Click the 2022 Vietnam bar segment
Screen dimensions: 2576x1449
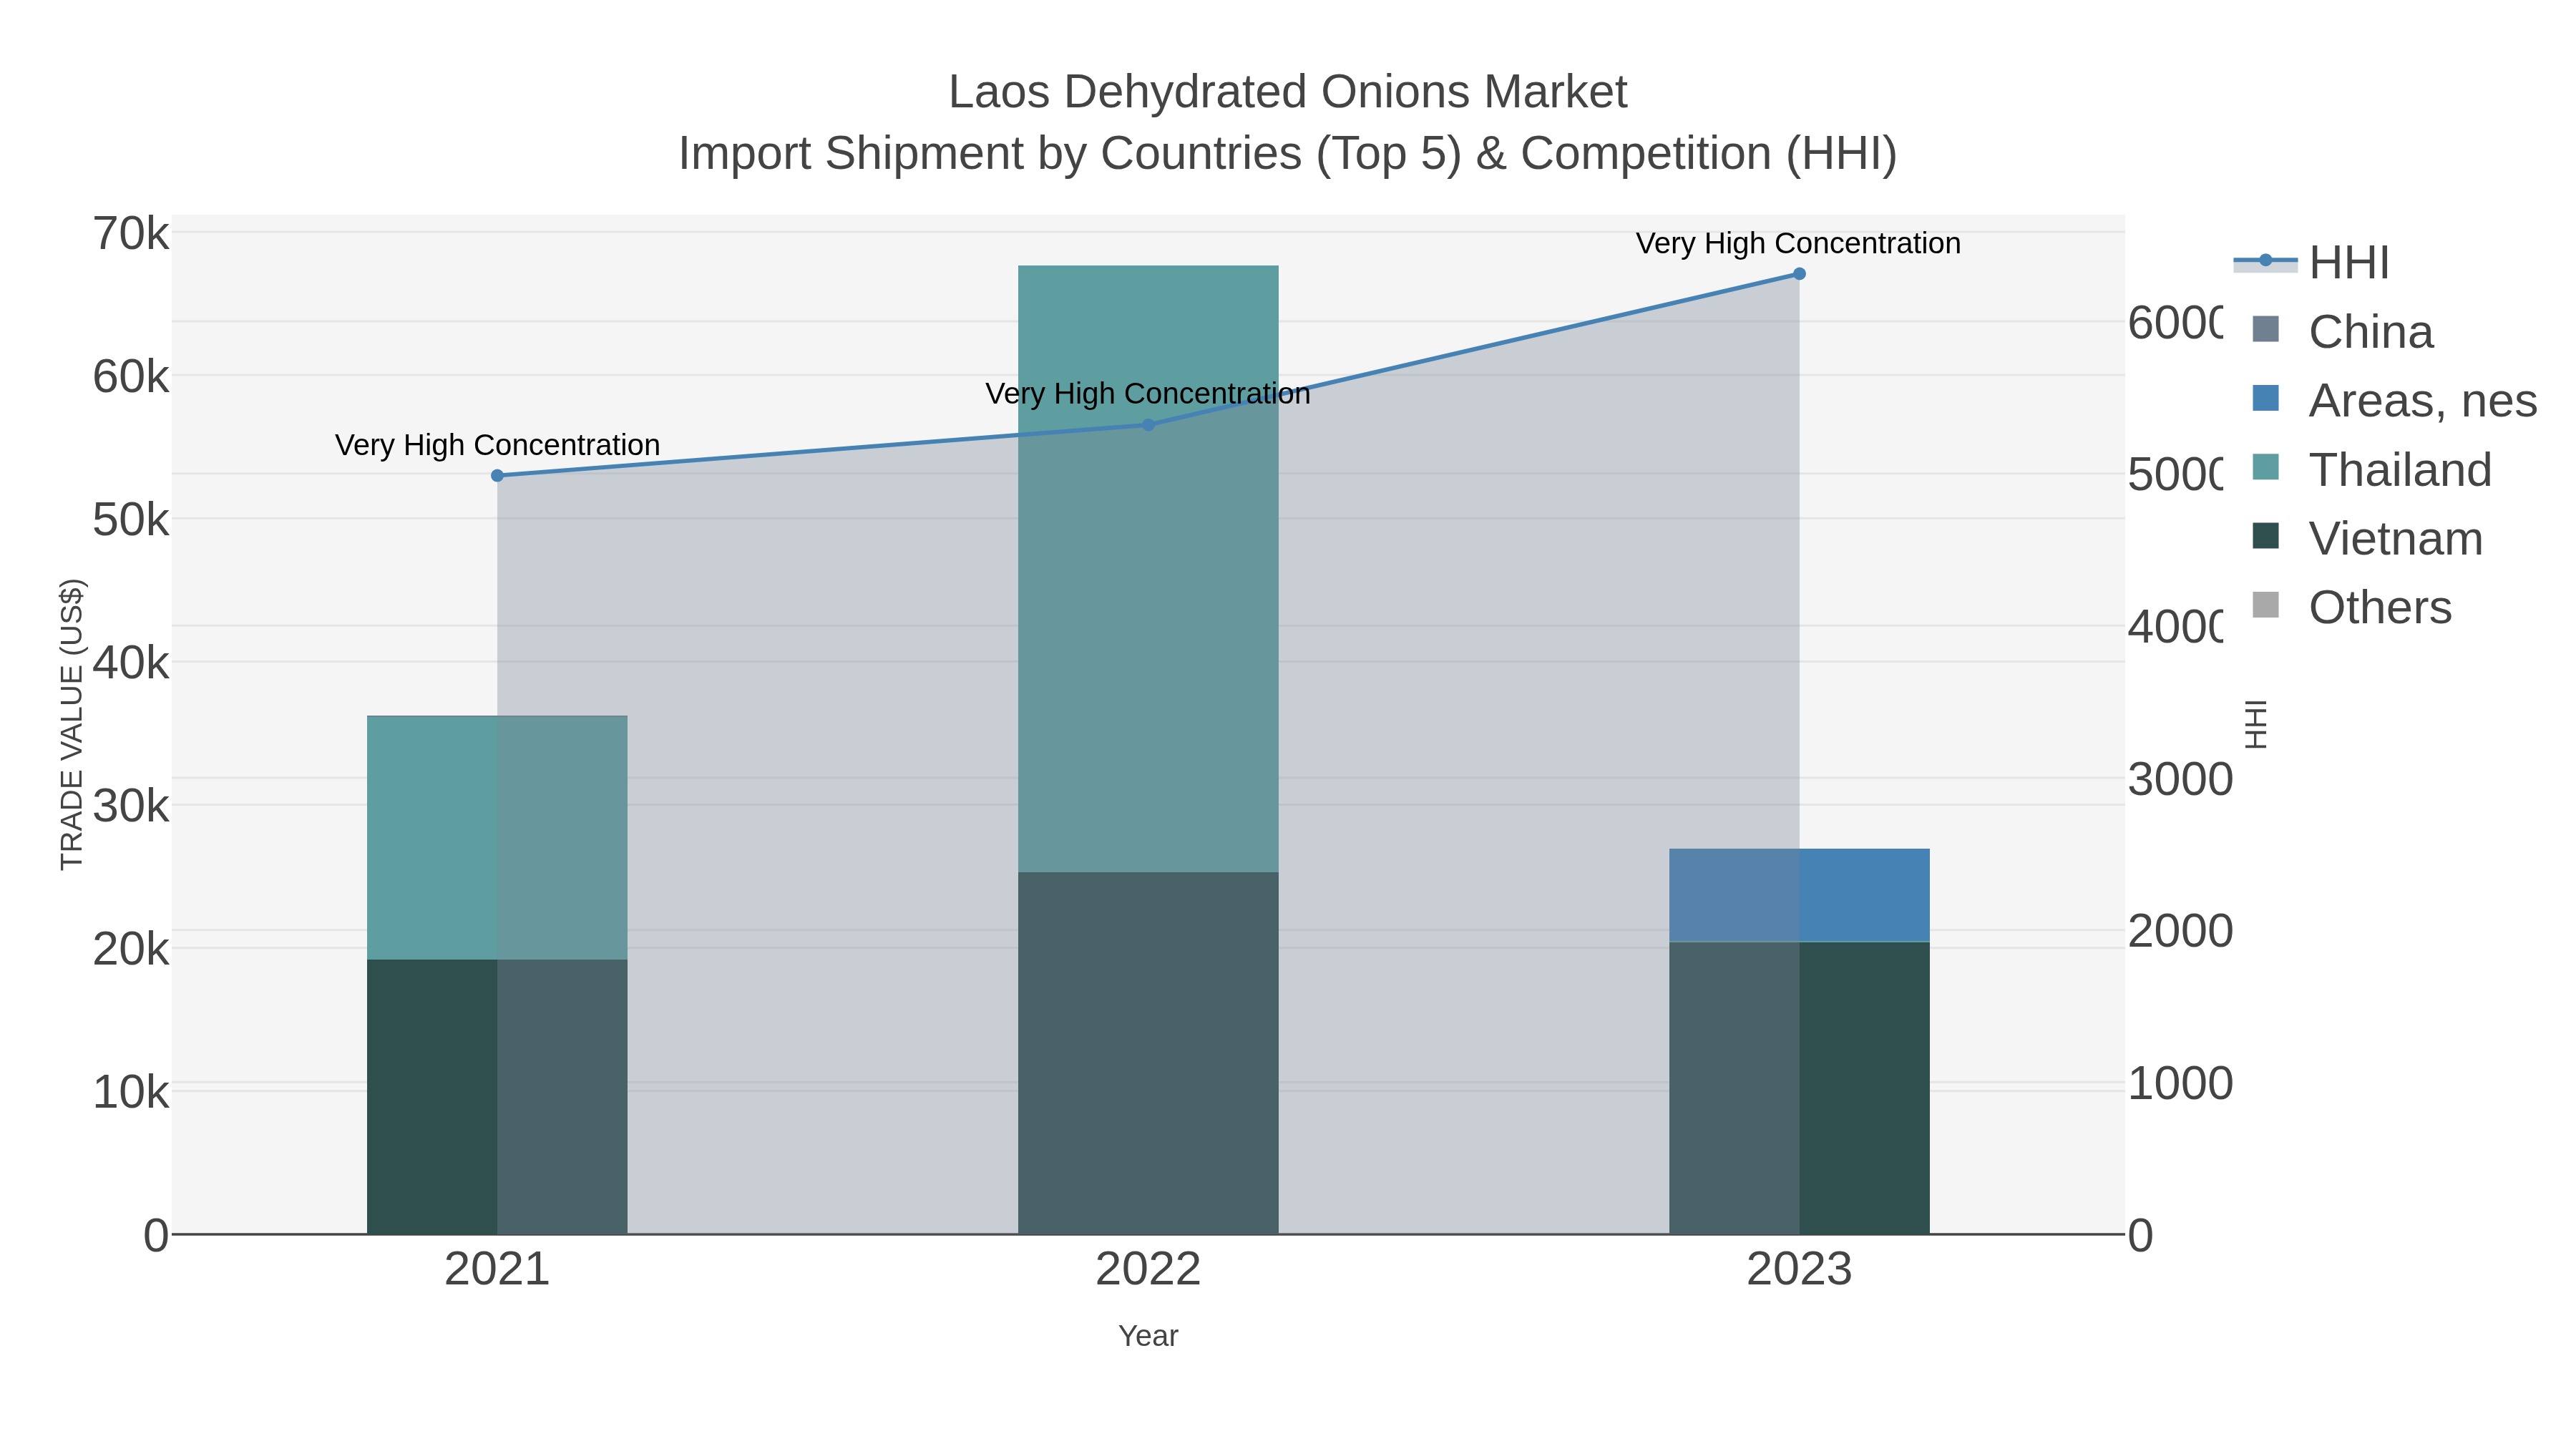[1148, 1053]
